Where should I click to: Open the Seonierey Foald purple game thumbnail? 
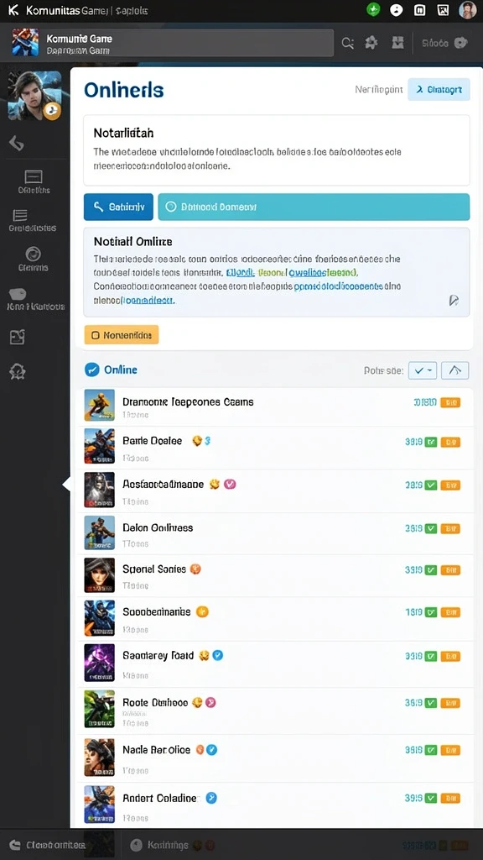[x=100, y=663]
